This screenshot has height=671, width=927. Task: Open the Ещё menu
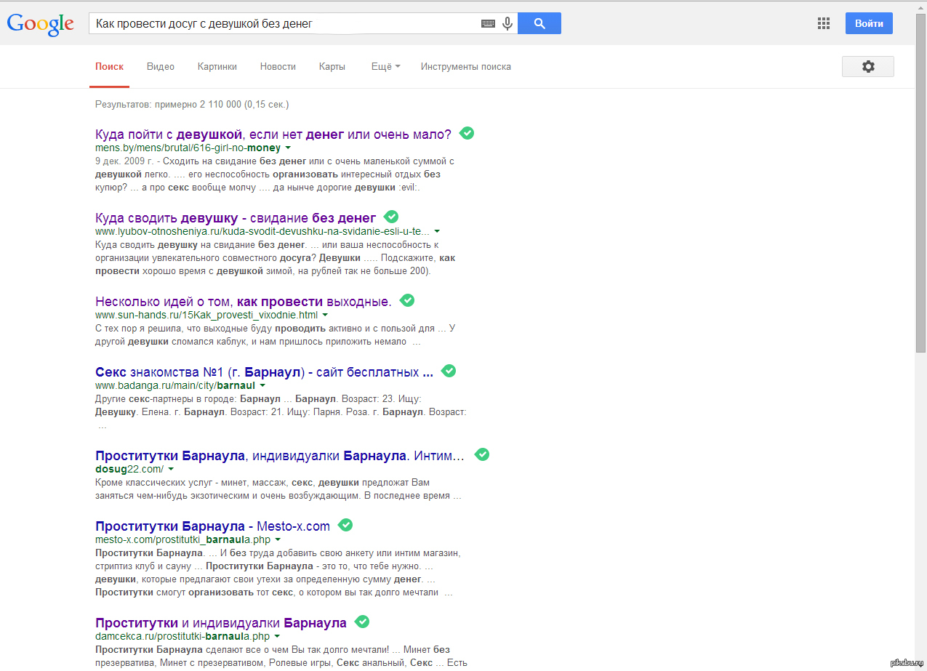pyautogui.click(x=385, y=67)
